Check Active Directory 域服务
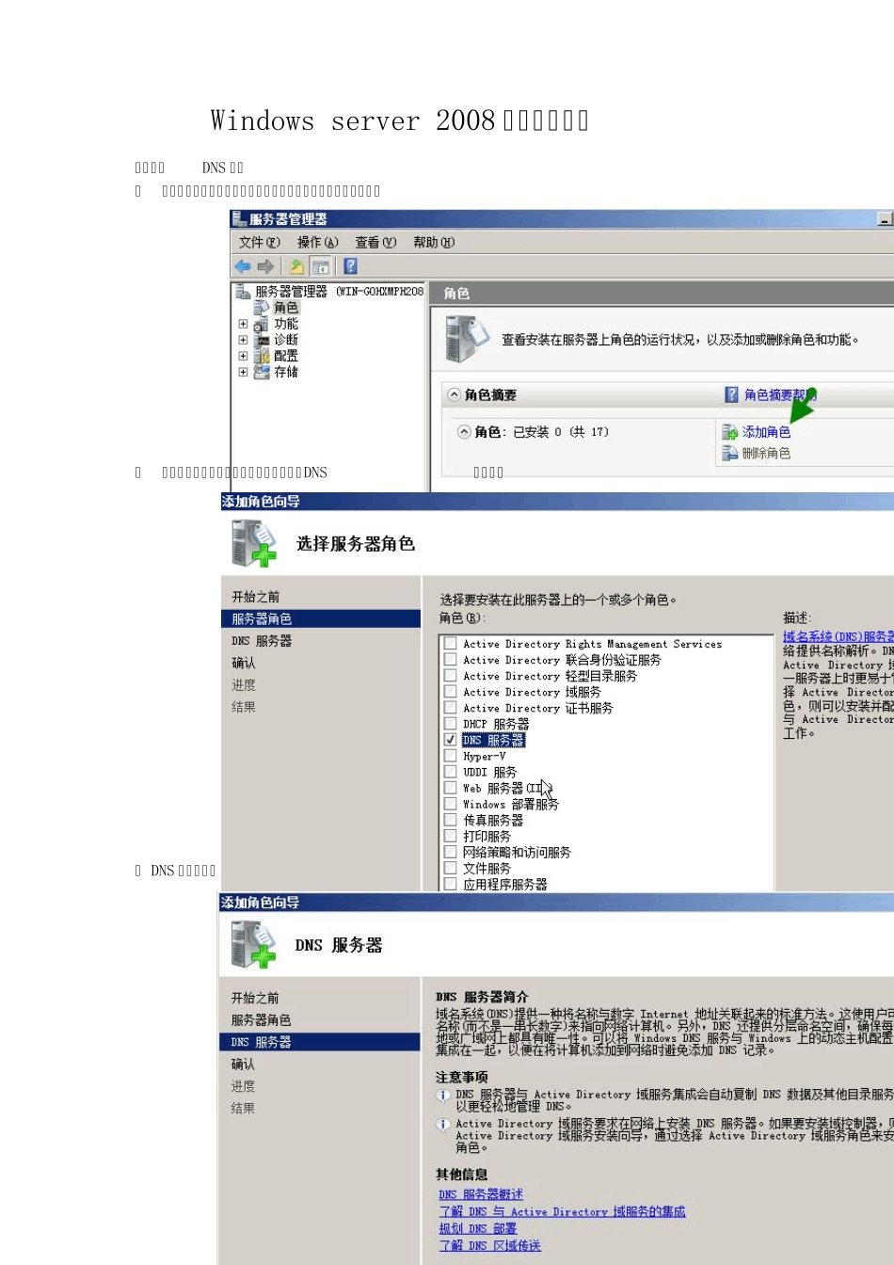Viewport: 894px width, 1265px height. point(450,692)
